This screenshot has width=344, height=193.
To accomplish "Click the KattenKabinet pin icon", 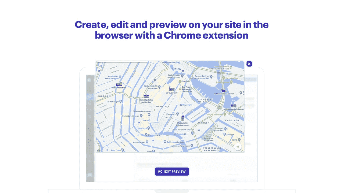I will [148, 142].
